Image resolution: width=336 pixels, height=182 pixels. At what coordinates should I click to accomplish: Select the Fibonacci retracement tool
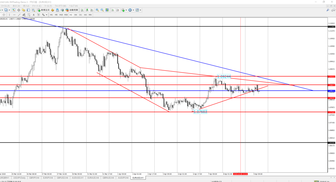29,15
